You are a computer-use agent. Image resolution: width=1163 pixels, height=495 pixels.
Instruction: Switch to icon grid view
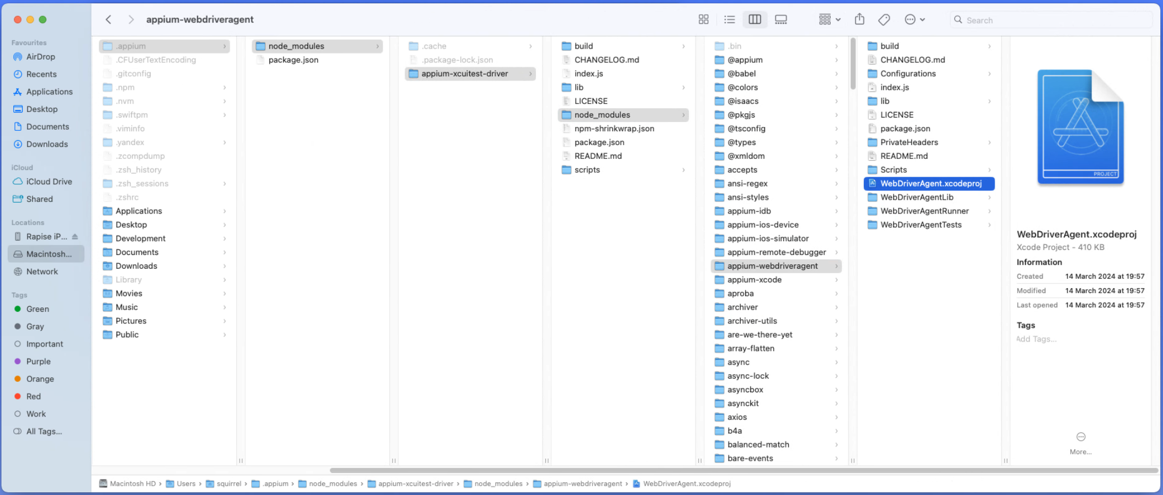(x=703, y=19)
